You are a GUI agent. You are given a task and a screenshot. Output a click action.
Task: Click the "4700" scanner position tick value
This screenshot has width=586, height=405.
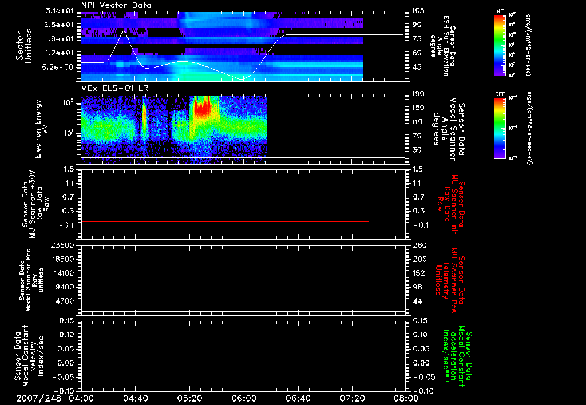click(65, 301)
